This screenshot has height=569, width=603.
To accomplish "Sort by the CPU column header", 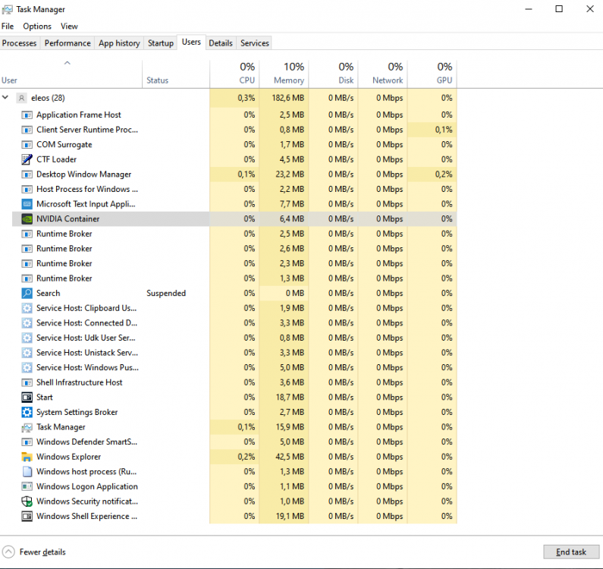I will click(234, 74).
